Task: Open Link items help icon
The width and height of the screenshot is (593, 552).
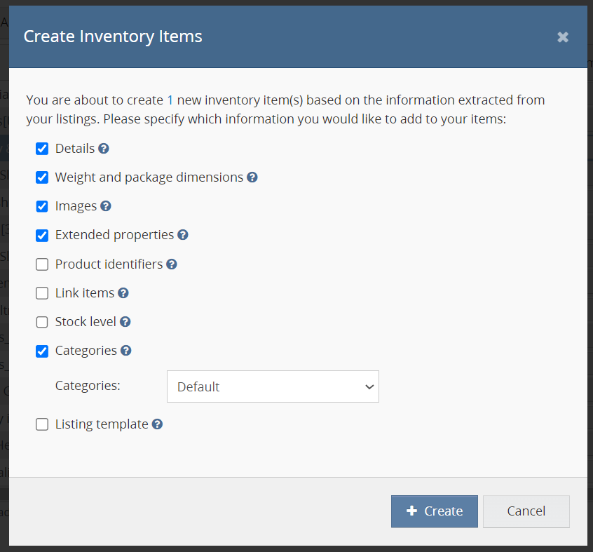Action: pos(123,293)
